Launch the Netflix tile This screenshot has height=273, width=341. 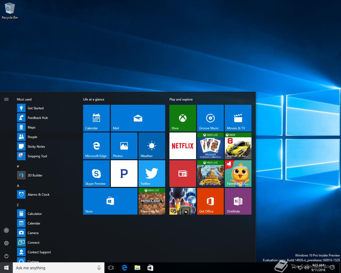click(183, 146)
